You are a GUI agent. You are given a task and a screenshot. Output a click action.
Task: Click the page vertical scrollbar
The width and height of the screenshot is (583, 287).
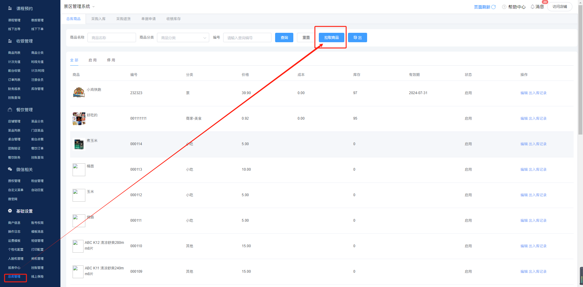580,91
